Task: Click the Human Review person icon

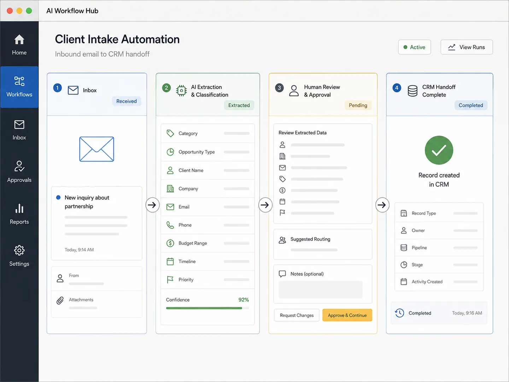Action: coord(294,91)
